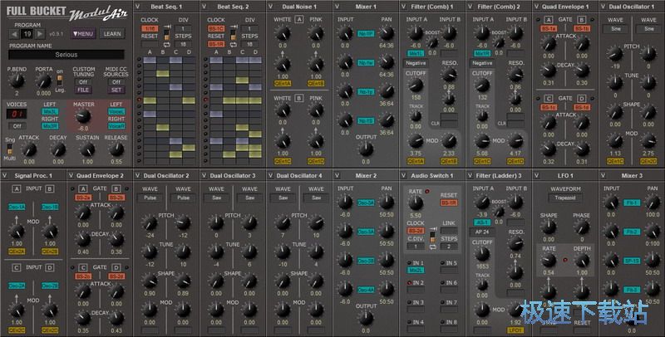
Task: Click the voices count LED display
Action: coord(17,114)
